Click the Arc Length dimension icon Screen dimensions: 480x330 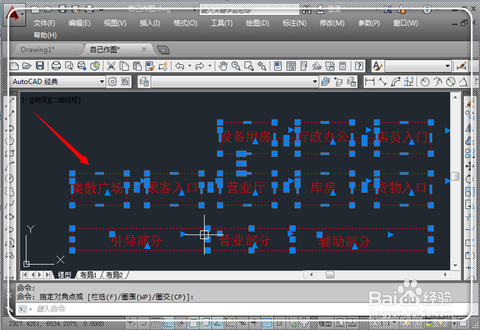395,82
